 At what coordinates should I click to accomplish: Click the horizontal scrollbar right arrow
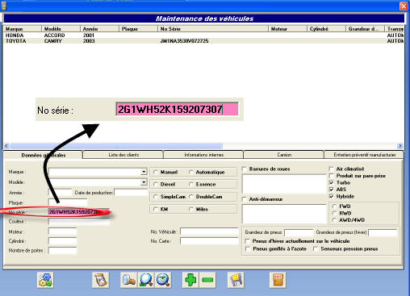(400, 146)
